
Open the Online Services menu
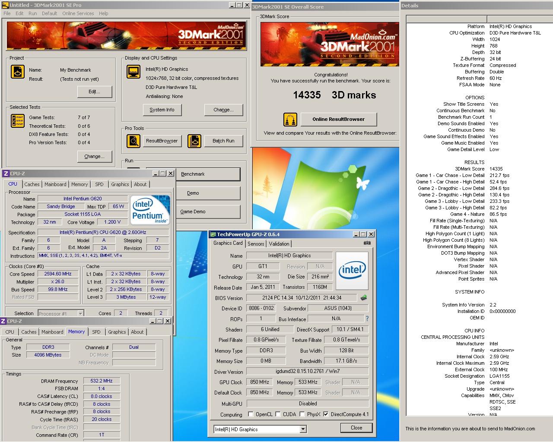point(78,13)
